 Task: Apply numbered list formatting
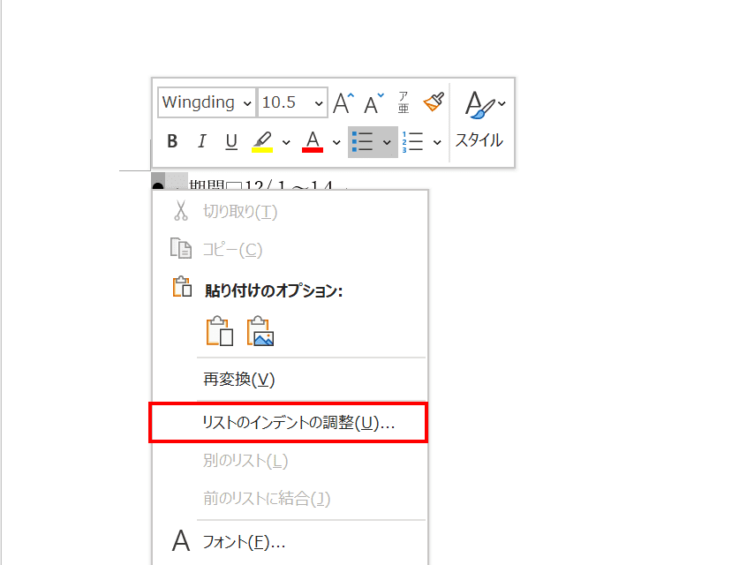click(412, 141)
